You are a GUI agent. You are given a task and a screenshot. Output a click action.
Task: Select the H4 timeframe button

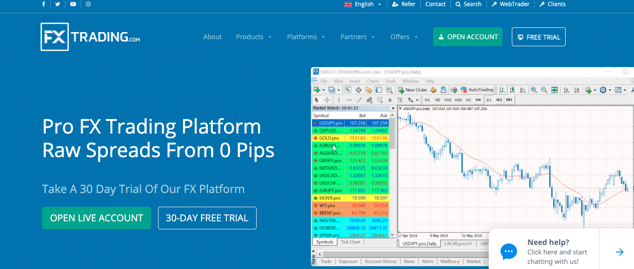pyautogui.click(x=478, y=100)
